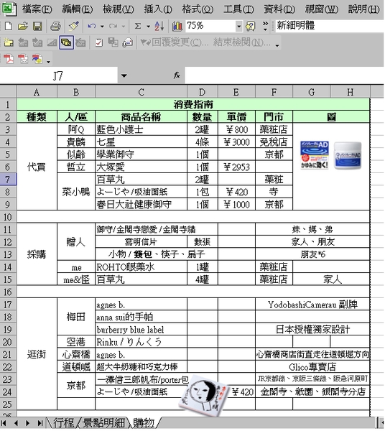Open the 檔案(F) menu
The width and height of the screenshot is (385, 431).
(37, 9)
